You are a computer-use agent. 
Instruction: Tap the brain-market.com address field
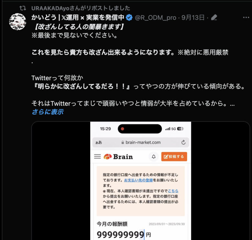point(141,142)
